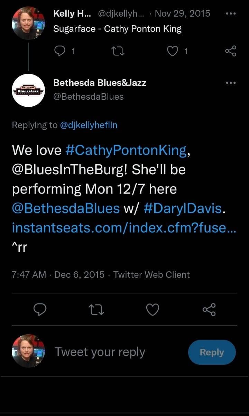Viewport: 249px width, 416px height.
Task: Retweet Kelly's Sugarface tweet
Action: point(119,51)
